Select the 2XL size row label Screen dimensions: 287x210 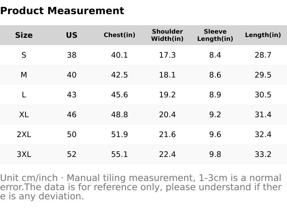[24, 134]
